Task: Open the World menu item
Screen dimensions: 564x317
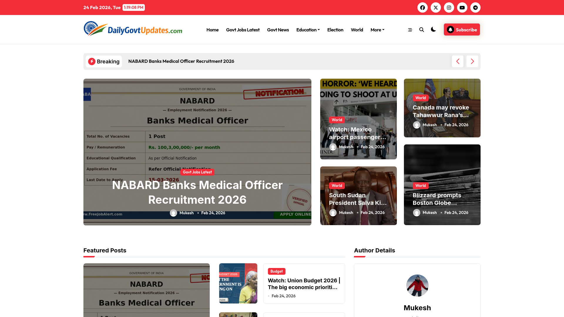Action: [x=357, y=30]
